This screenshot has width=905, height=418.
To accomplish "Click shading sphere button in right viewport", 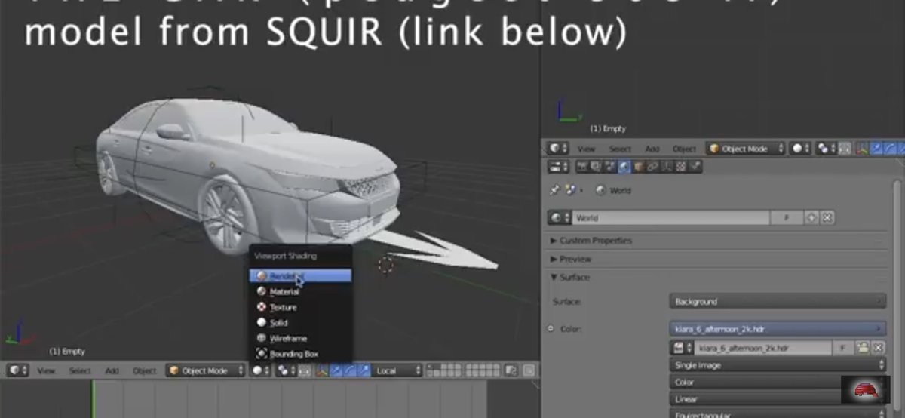I will 799,149.
